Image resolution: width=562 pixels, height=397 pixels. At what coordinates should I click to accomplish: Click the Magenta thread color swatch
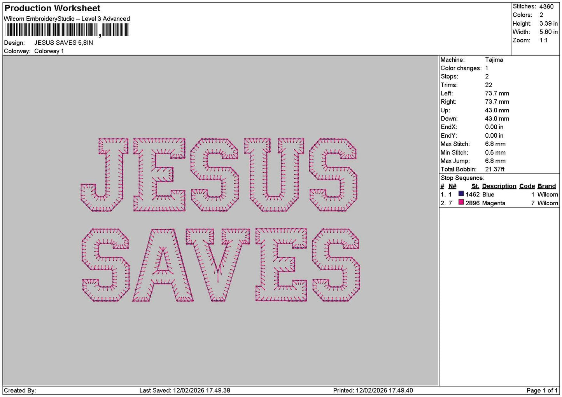click(461, 202)
